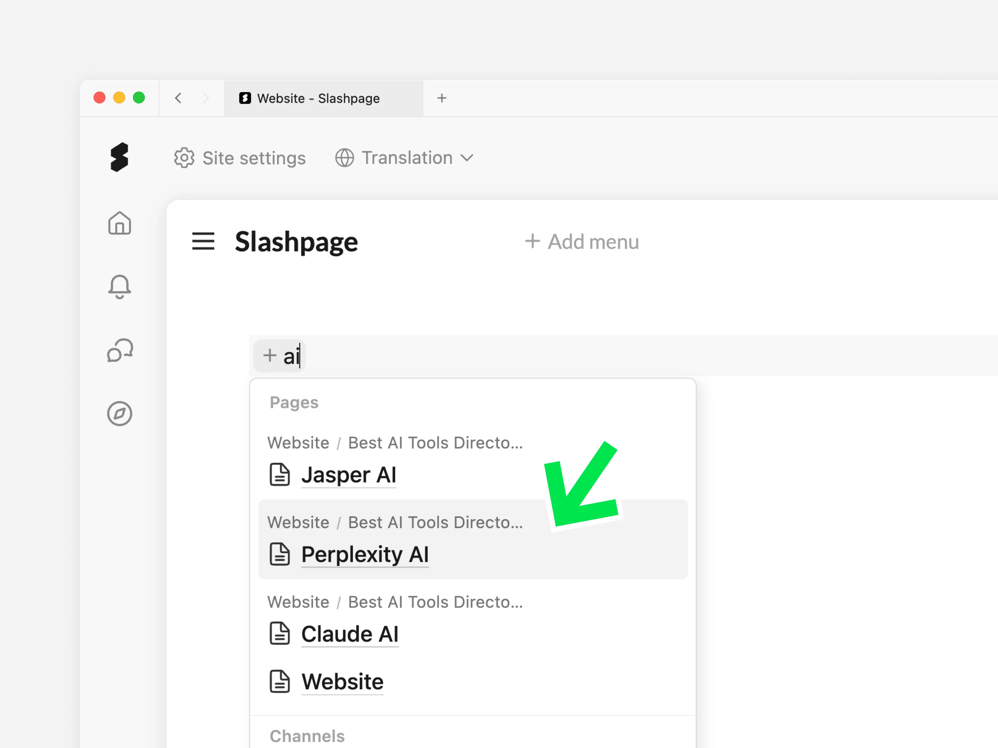Open the chat bubbles icon in sidebar
This screenshot has height=748, width=998.
pyautogui.click(x=120, y=350)
